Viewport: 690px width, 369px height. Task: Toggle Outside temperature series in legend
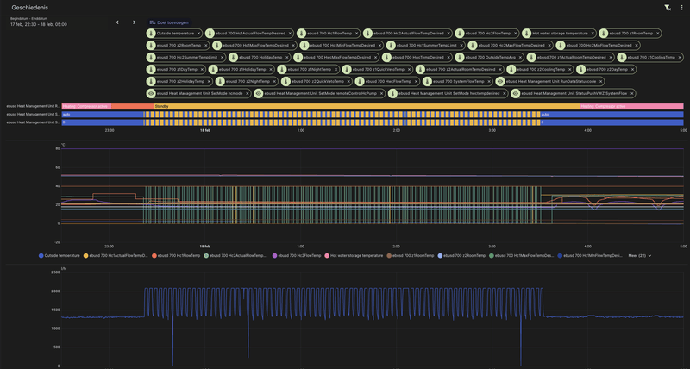pyautogui.click(x=60, y=255)
